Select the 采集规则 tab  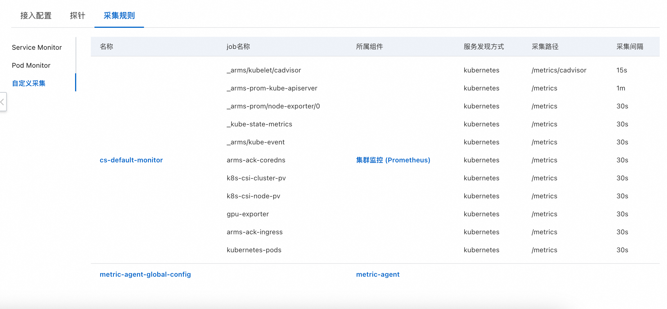point(119,15)
